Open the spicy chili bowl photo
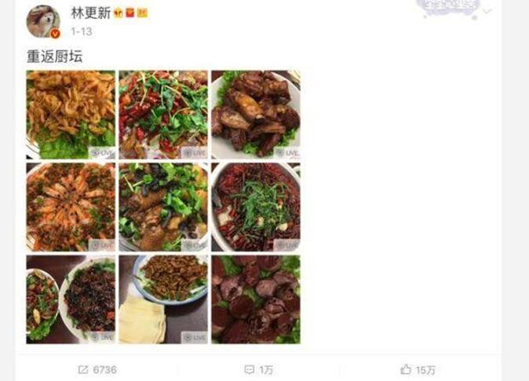This screenshot has width=529, height=381. click(x=256, y=207)
